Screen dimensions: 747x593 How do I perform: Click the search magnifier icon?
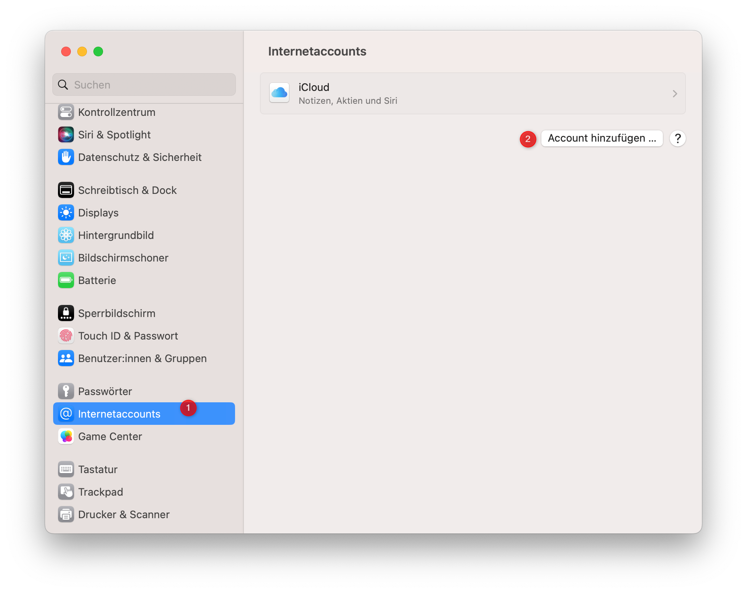[x=63, y=85]
